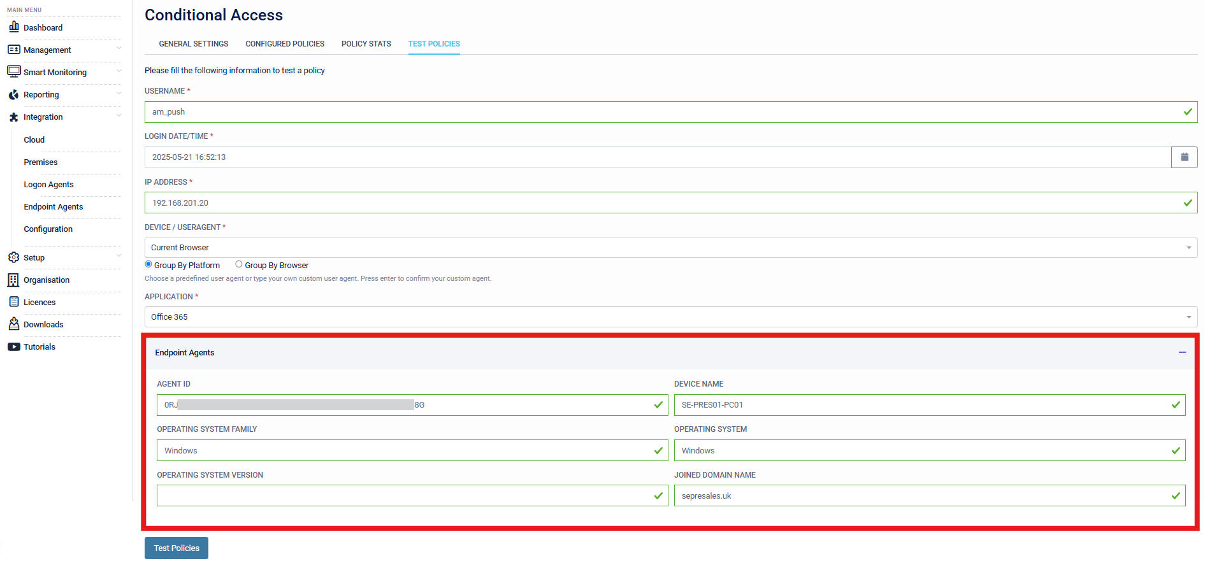Image resolution: width=1205 pixels, height=563 pixels.
Task: Open Logon Agents in the sidebar
Action: coord(48,185)
